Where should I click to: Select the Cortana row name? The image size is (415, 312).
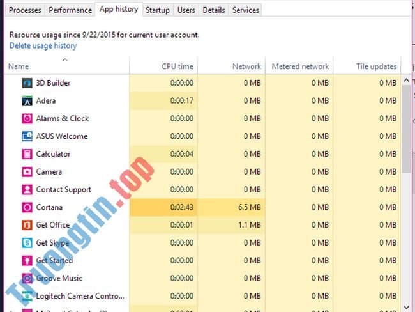click(x=49, y=207)
